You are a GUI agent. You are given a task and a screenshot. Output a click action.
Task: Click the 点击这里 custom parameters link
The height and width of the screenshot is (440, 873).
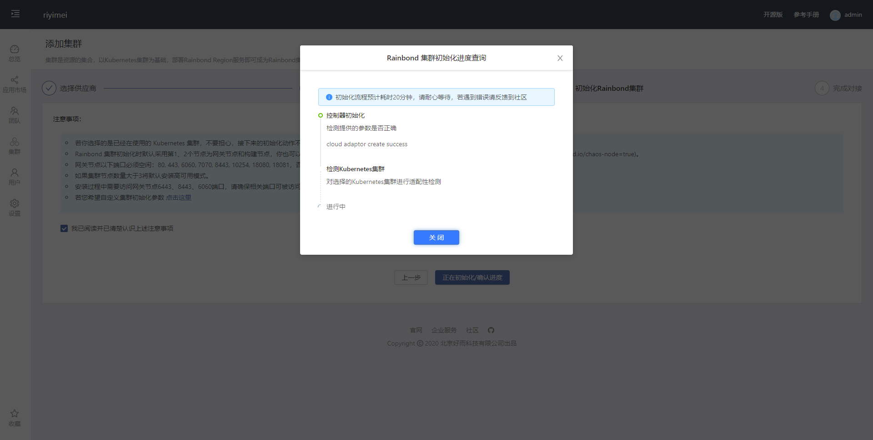pyautogui.click(x=179, y=198)
